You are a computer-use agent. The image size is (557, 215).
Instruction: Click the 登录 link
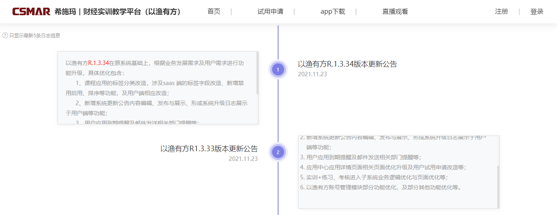(x=537, y=12)
